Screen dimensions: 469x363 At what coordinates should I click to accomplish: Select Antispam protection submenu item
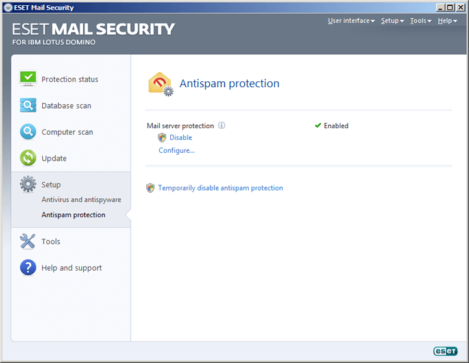tap(73, 215)
